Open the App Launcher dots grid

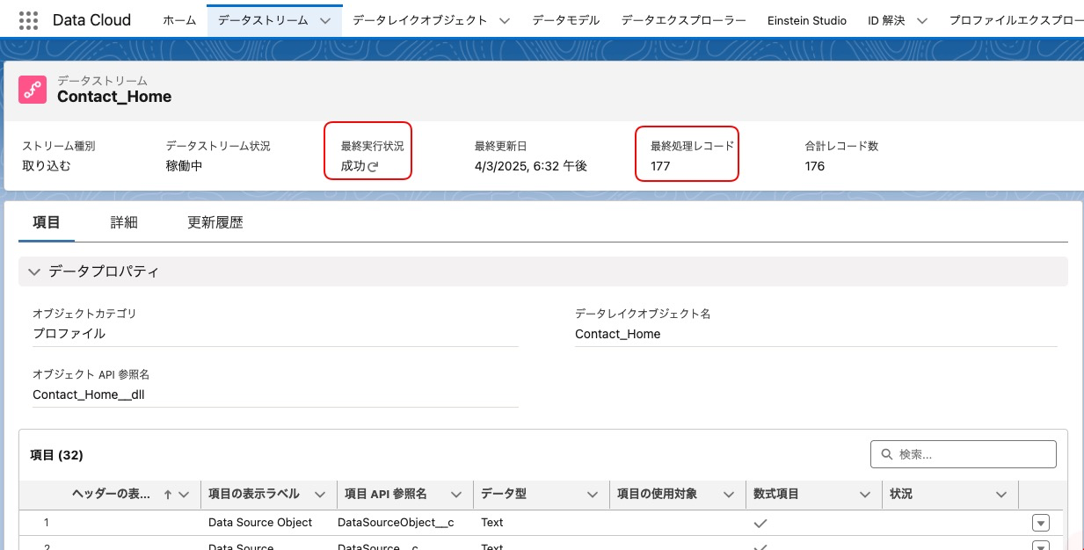(x=28, y=20)
